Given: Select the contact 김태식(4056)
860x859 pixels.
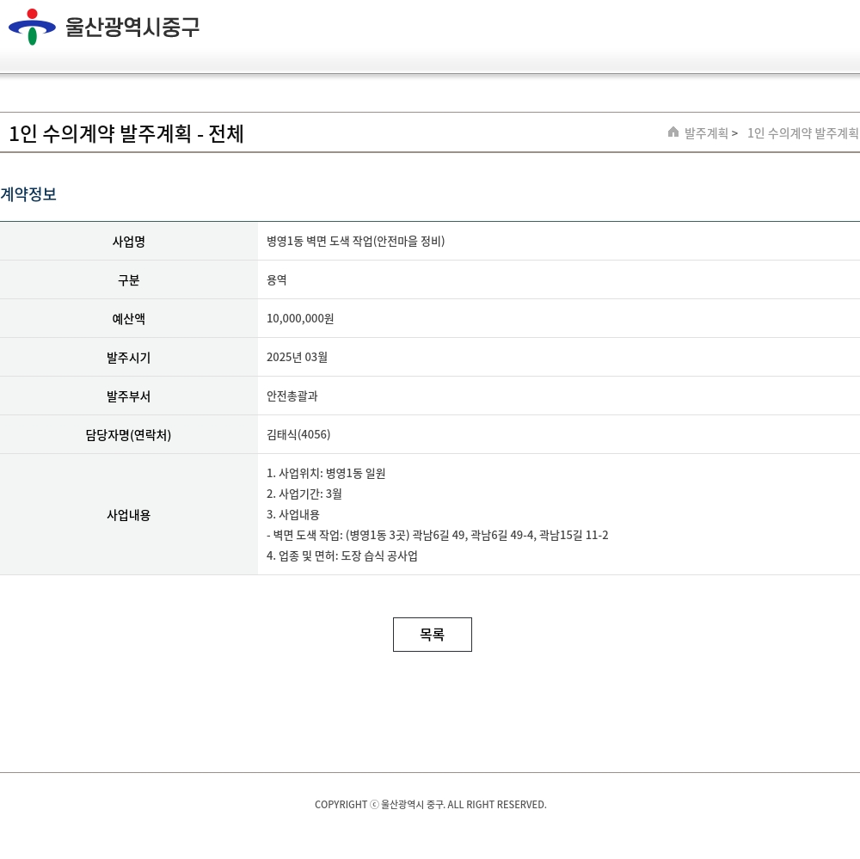Looking at the screenshot, I should pos(298,435).
